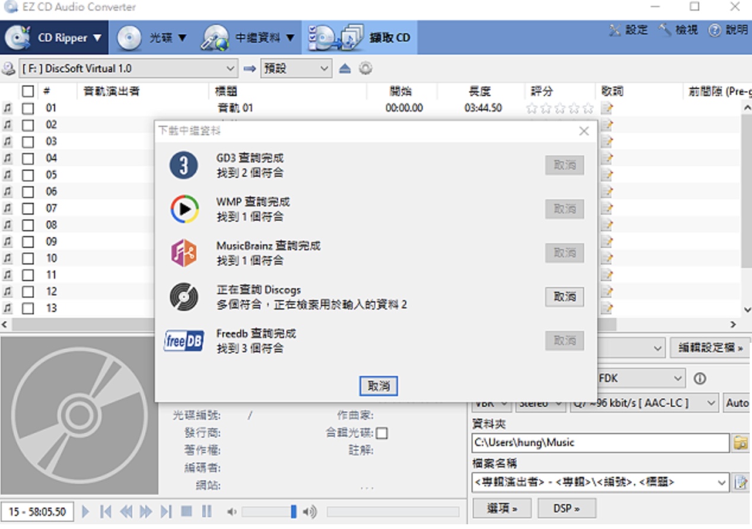Open the 中繼資料 metadata menu
This screenshot has width=752, height=529.
click(x=247, y=38)
